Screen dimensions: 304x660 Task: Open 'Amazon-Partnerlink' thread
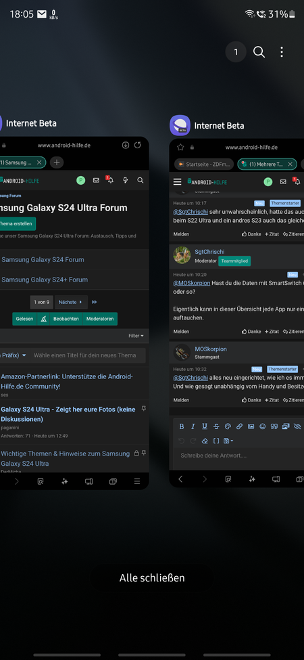pos(67,381)
